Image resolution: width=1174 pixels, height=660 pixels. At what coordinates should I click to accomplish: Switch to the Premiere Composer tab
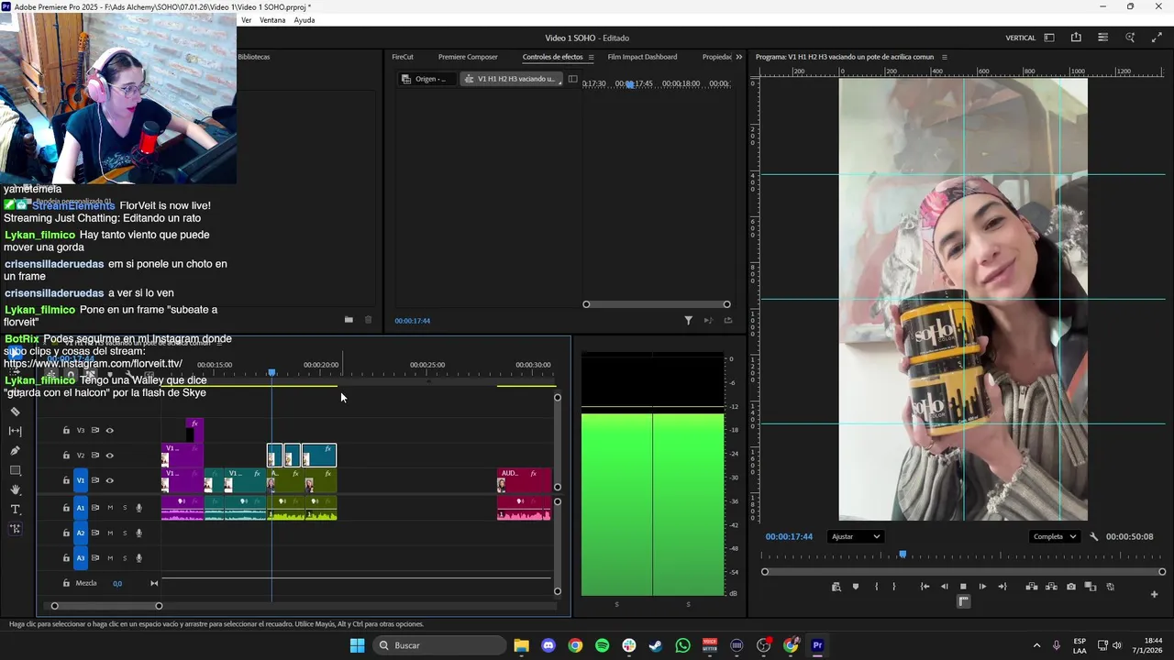(468, 57)
